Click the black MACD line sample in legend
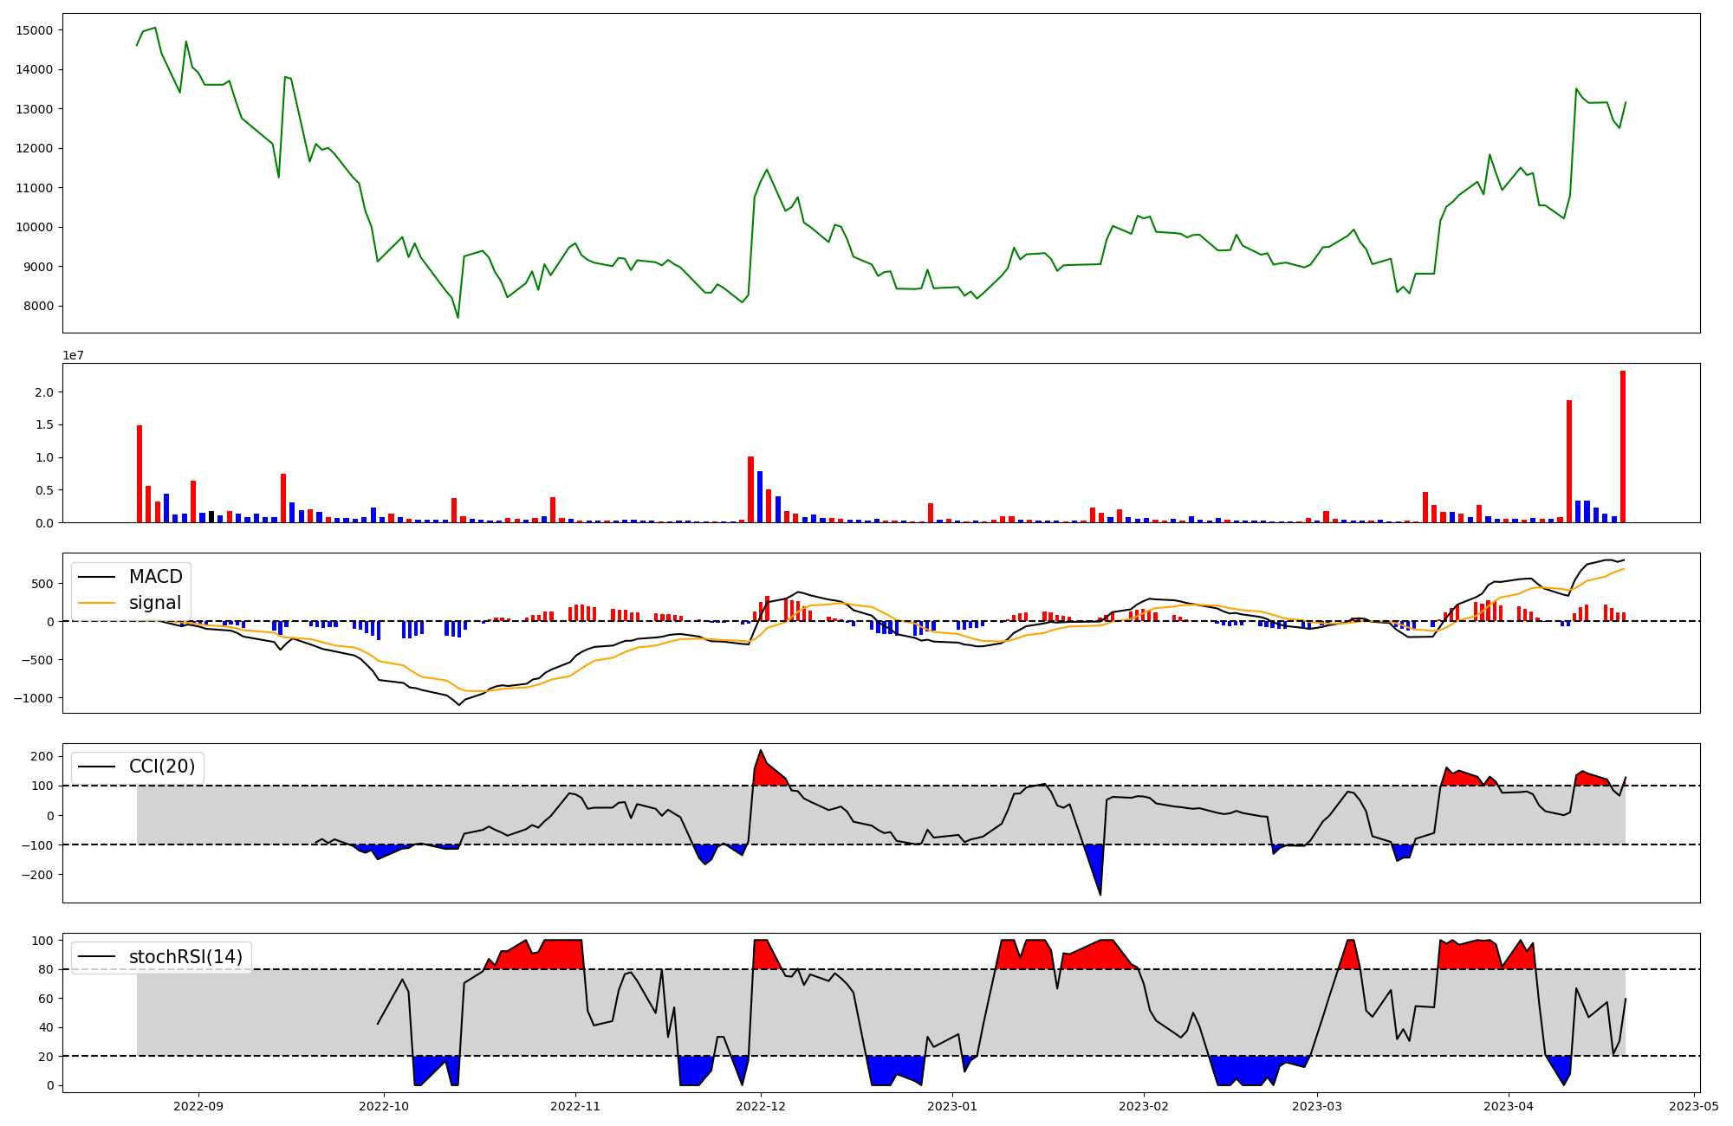 (x=97, y=577)
